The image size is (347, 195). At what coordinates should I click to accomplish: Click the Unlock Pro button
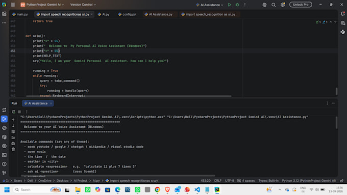pos(301,5)
